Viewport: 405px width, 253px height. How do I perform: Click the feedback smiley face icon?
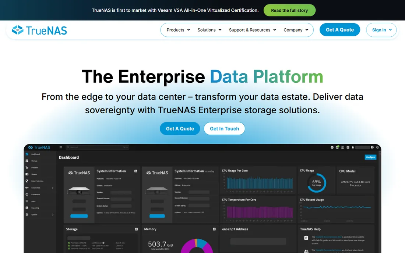click(x=332, y=147)
